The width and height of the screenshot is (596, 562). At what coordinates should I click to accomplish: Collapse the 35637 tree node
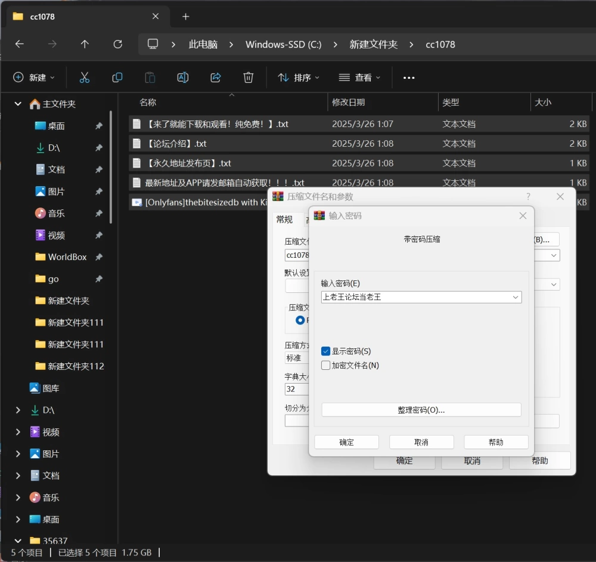[18, 541]
